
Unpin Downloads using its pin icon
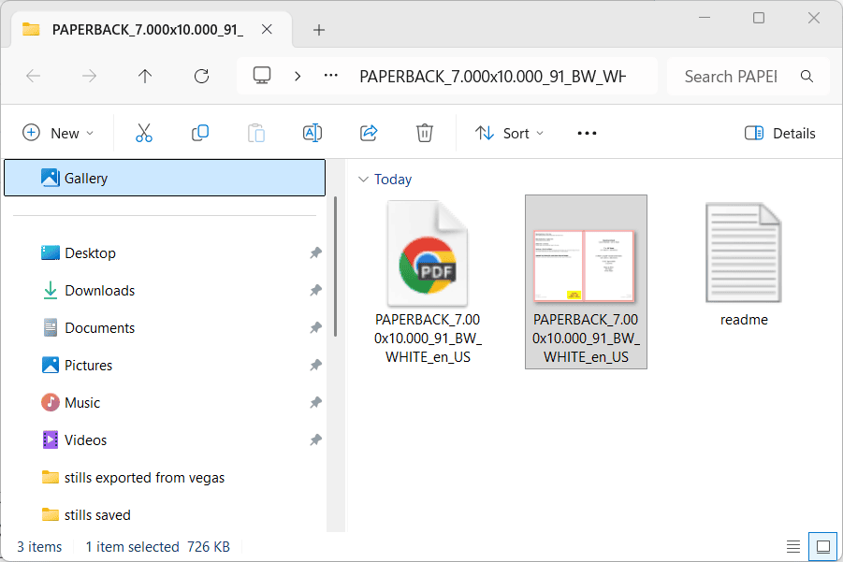315,290
